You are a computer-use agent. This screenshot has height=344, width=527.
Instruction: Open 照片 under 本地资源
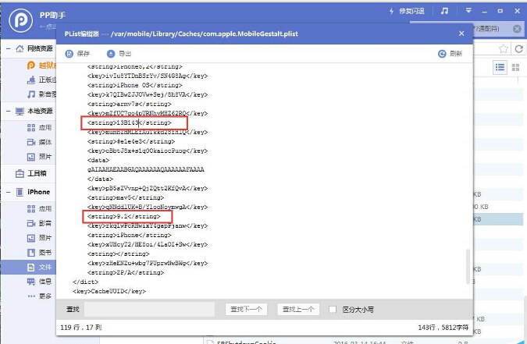[39, 157]
